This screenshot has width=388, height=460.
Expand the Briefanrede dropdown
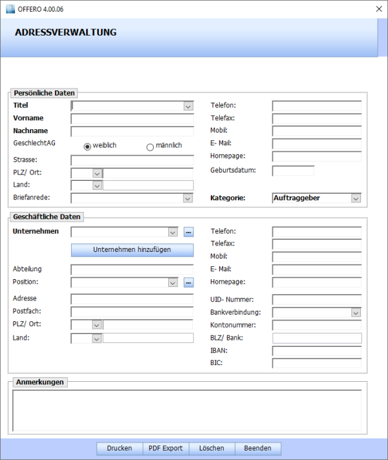[x=188, y=198]
